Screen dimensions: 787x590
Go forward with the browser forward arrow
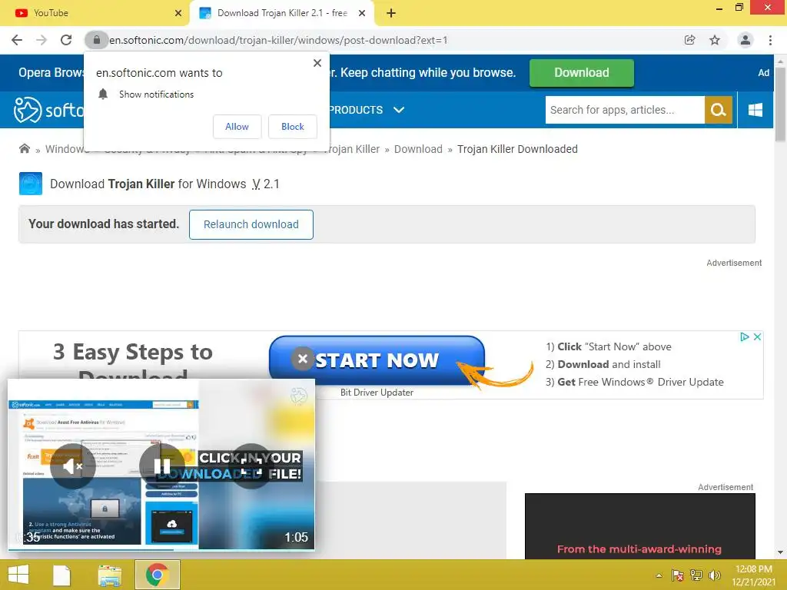click(42, 40)
